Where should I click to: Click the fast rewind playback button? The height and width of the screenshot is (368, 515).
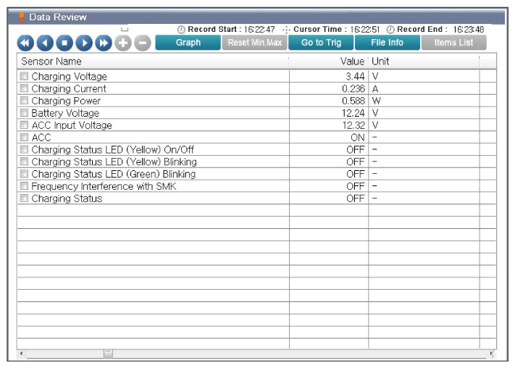click(25, 43)
